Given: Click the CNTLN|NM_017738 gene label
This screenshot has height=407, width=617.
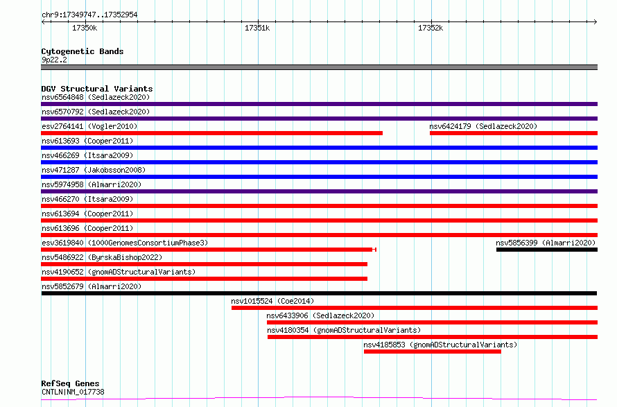Looking at the screenshot, I should [x=73, y=392].
